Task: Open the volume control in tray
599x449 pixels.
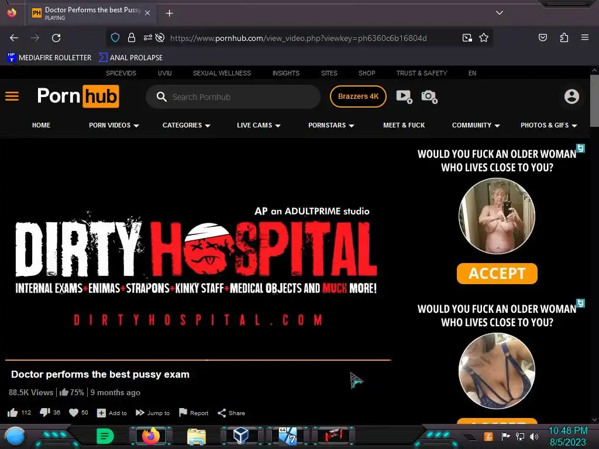Action: coord(533,436)
